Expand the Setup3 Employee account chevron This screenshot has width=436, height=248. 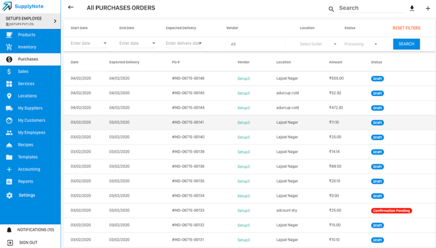55,21
